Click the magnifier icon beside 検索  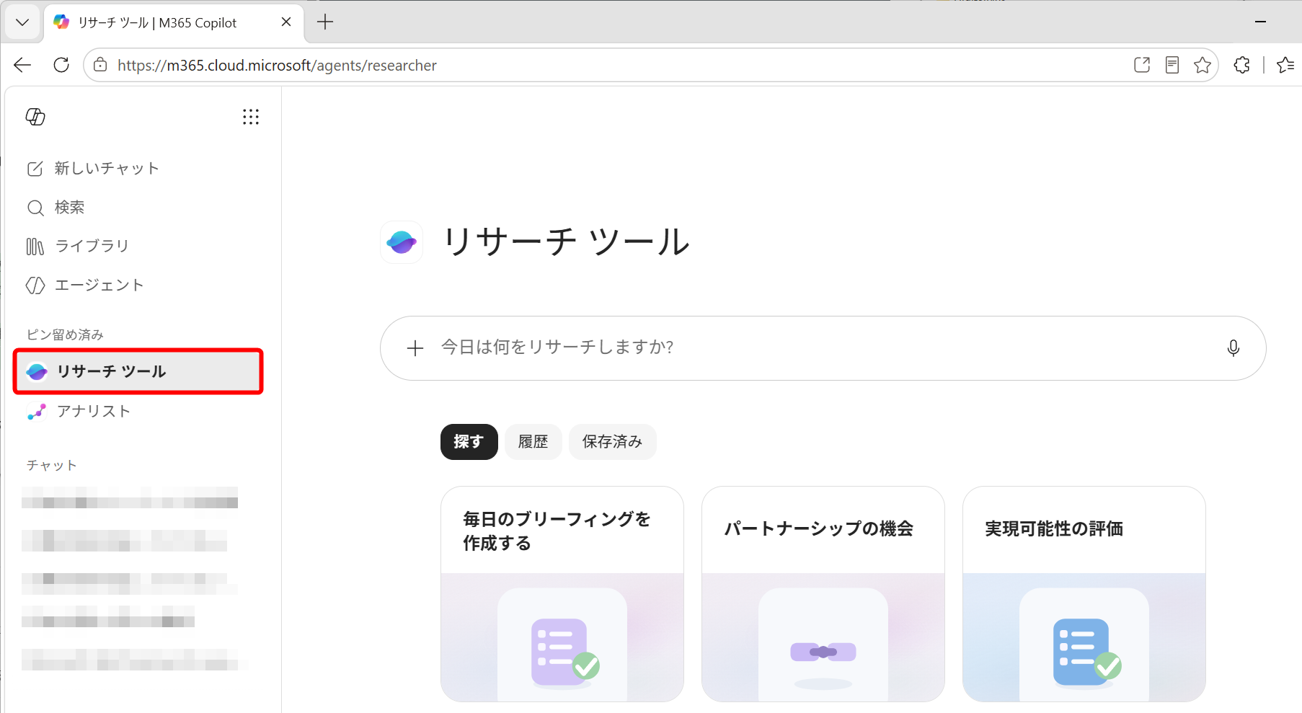(35, 208)
